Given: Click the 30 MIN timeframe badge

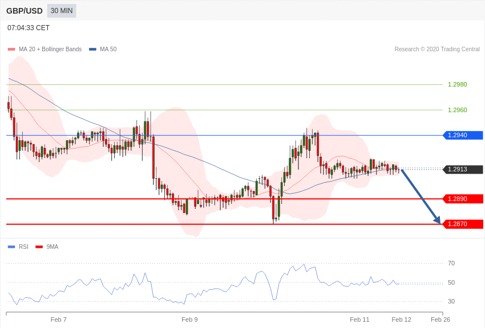Looking at the screenshot, I should click(x=62, y=11).
